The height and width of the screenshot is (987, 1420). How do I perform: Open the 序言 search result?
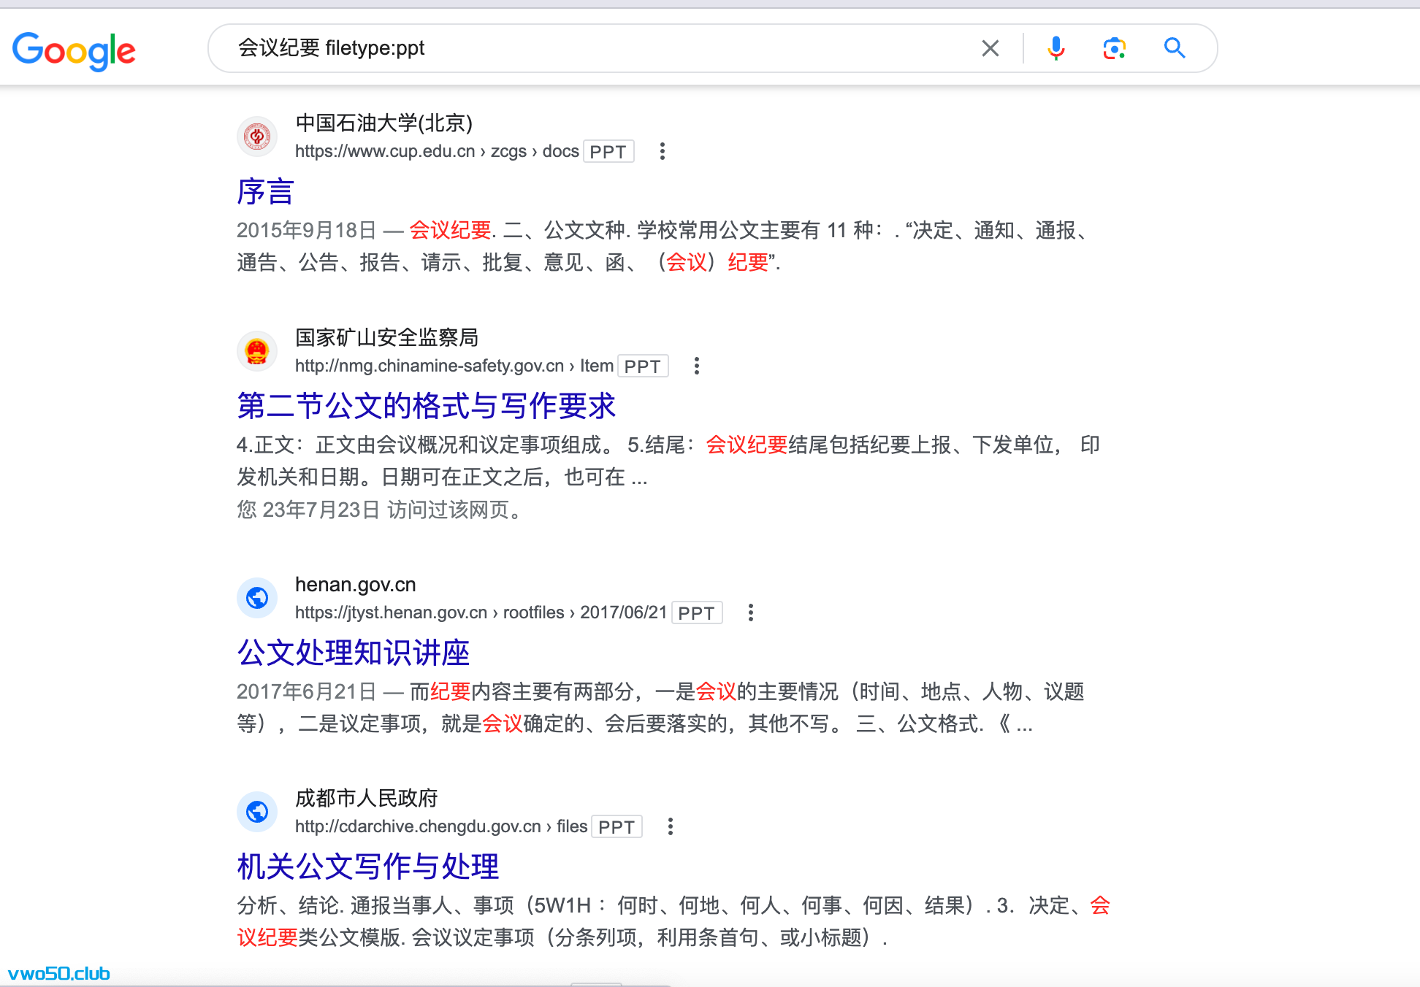click(x=265, y=192)
